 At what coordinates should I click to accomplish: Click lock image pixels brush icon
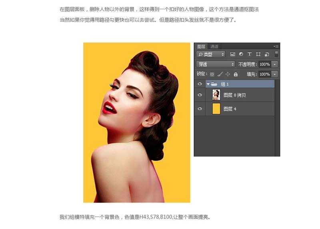220,74
